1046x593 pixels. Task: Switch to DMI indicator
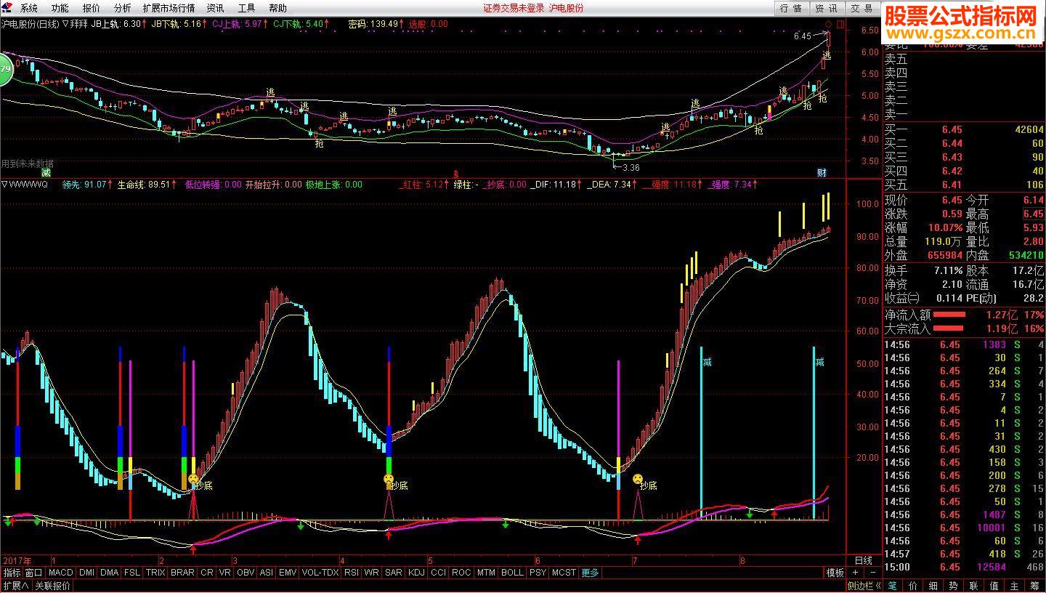(x=86, y=573)
